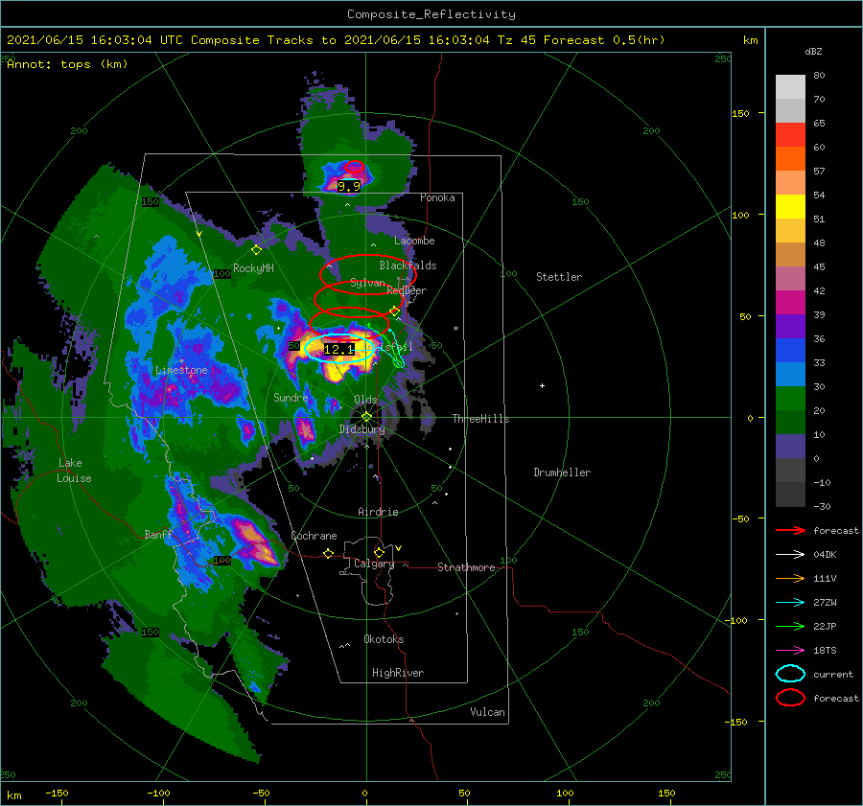Click the Strathmore label

466,567
